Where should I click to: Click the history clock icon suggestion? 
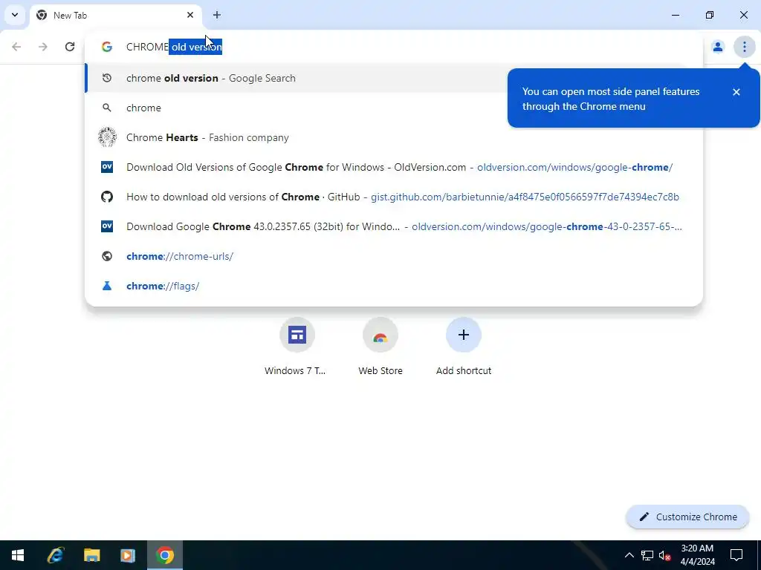tap(107, 78)
